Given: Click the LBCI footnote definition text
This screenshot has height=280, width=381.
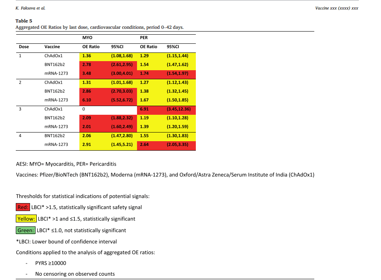Looking at the screenshot, I should pyautogui.click(x=66, y=241).
